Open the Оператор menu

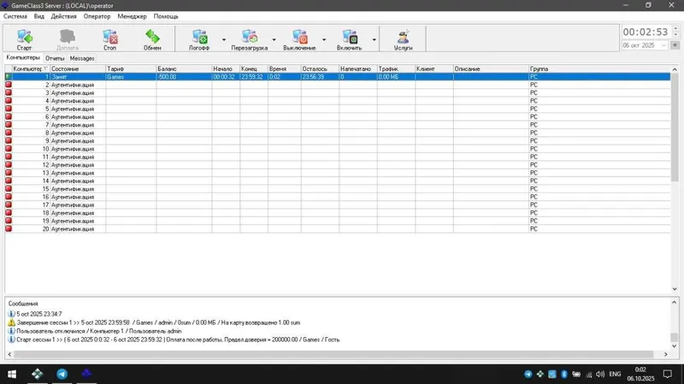[97, 16]
